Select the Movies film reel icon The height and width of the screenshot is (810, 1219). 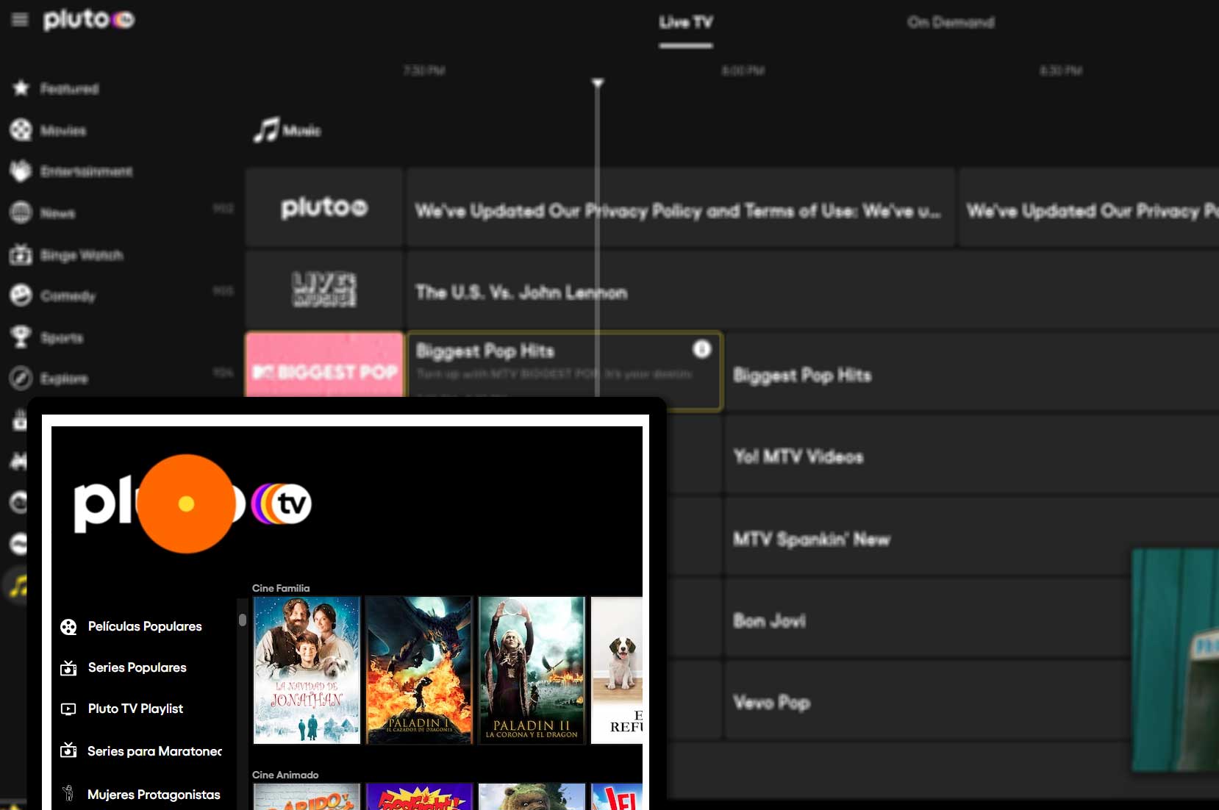click(21, 130)
